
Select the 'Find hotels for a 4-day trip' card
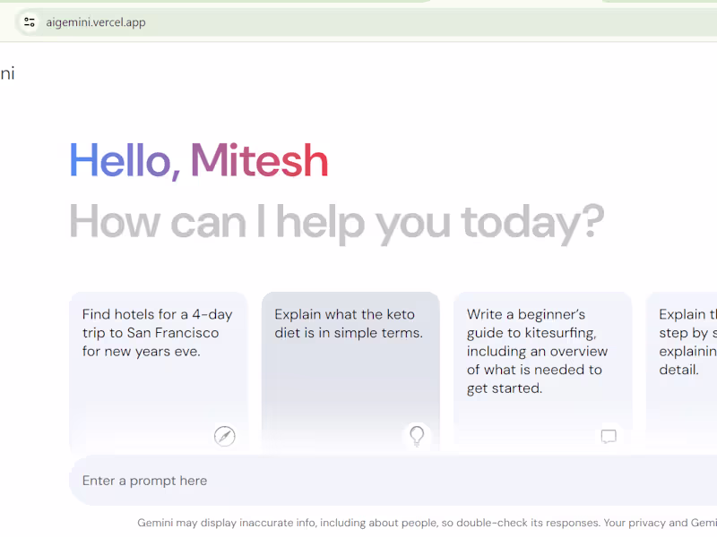coord(159,373)
